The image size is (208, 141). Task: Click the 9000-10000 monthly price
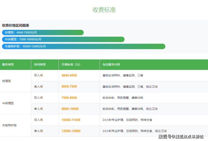70,109
